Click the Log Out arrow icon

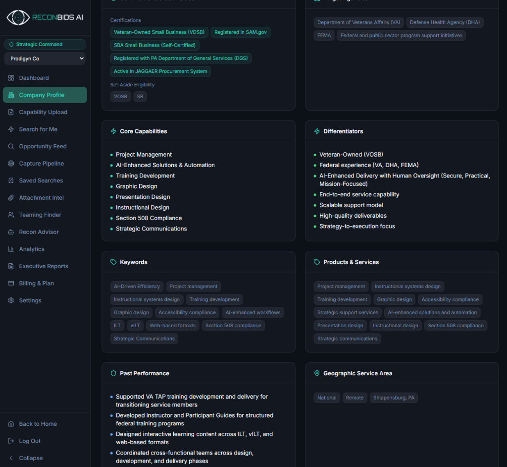(11, 441)
